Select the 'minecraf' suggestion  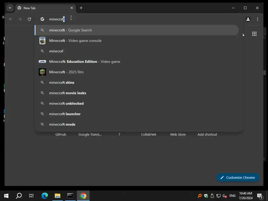point(137,51)
